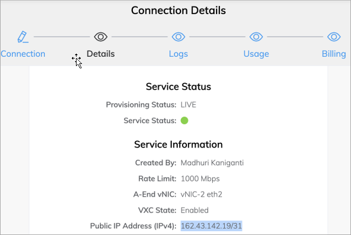The height and width of the screenshot is (235, 351).
Task: Open the Connection step label
Action: coord(23,54)
